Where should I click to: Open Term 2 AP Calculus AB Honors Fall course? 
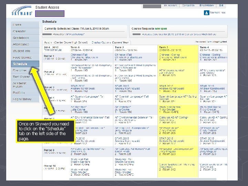pyautogui.click(x=132, y=149)
